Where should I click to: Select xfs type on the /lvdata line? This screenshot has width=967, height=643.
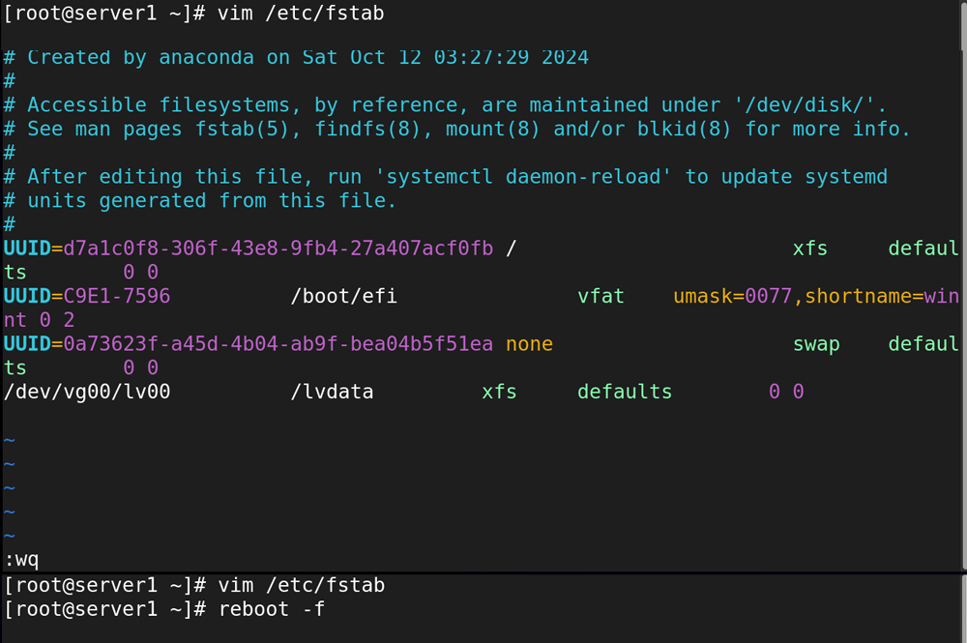[499, 393]
